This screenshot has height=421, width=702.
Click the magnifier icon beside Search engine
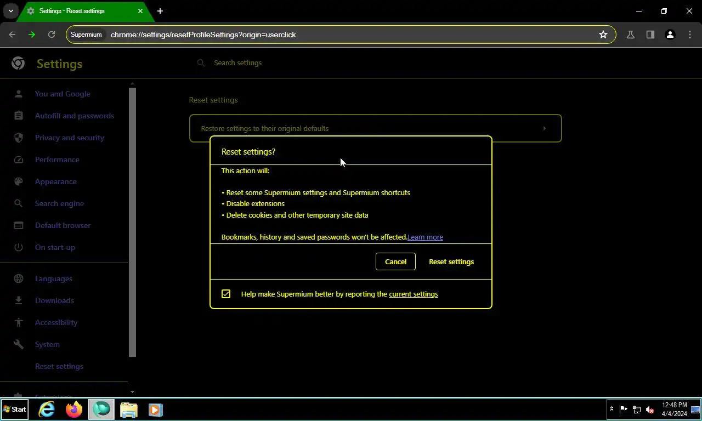click(19, 203)
